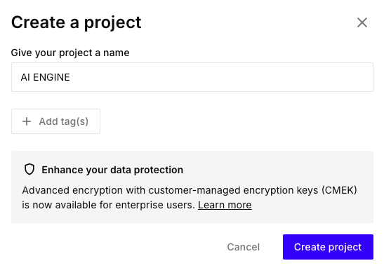Click the shield icon in data protection banner
Screen dimensions: 391x275
pyautogui.click(x=29, y=169)
